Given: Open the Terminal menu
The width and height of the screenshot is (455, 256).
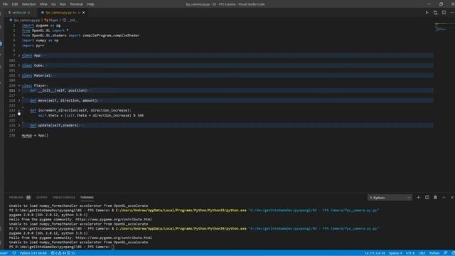Looking at the screenshot, I should tap(76, 4).
